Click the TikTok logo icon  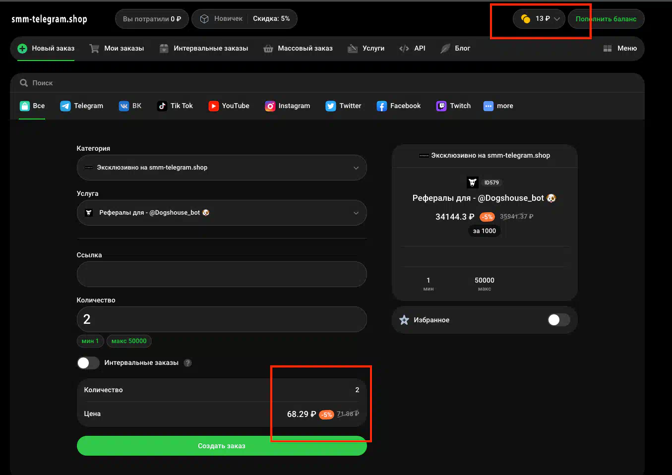point(162,106)
